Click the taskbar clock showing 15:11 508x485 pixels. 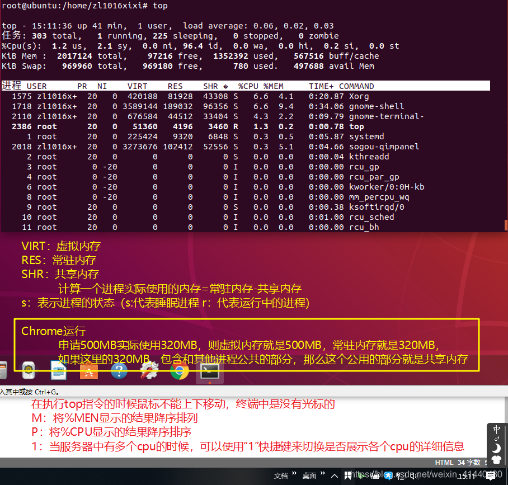click(x=467, y=476)
